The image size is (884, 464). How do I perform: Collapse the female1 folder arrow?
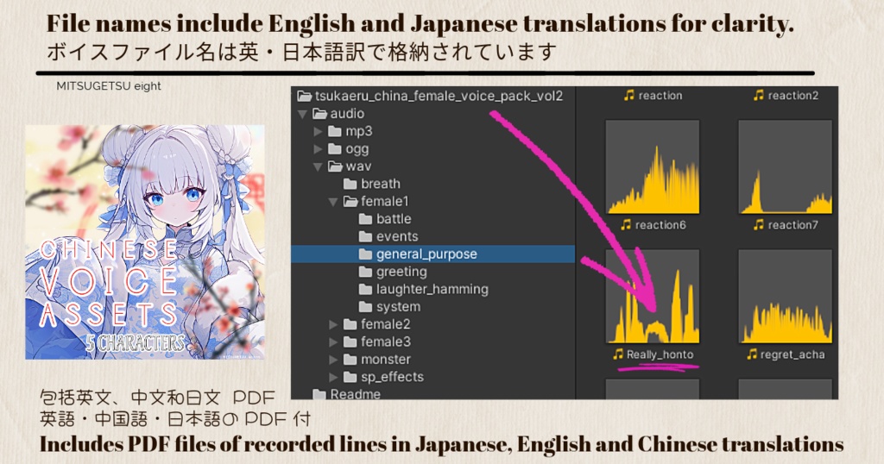[333, 202]
